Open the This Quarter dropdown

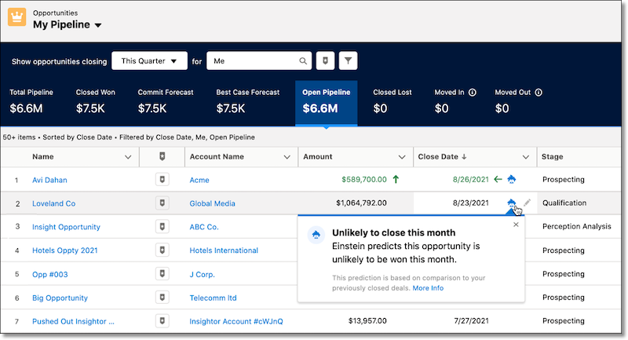(x=148, y=60)
